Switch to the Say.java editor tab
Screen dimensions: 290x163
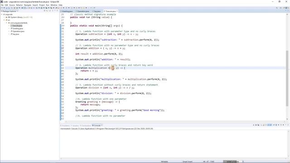(97, 11)
